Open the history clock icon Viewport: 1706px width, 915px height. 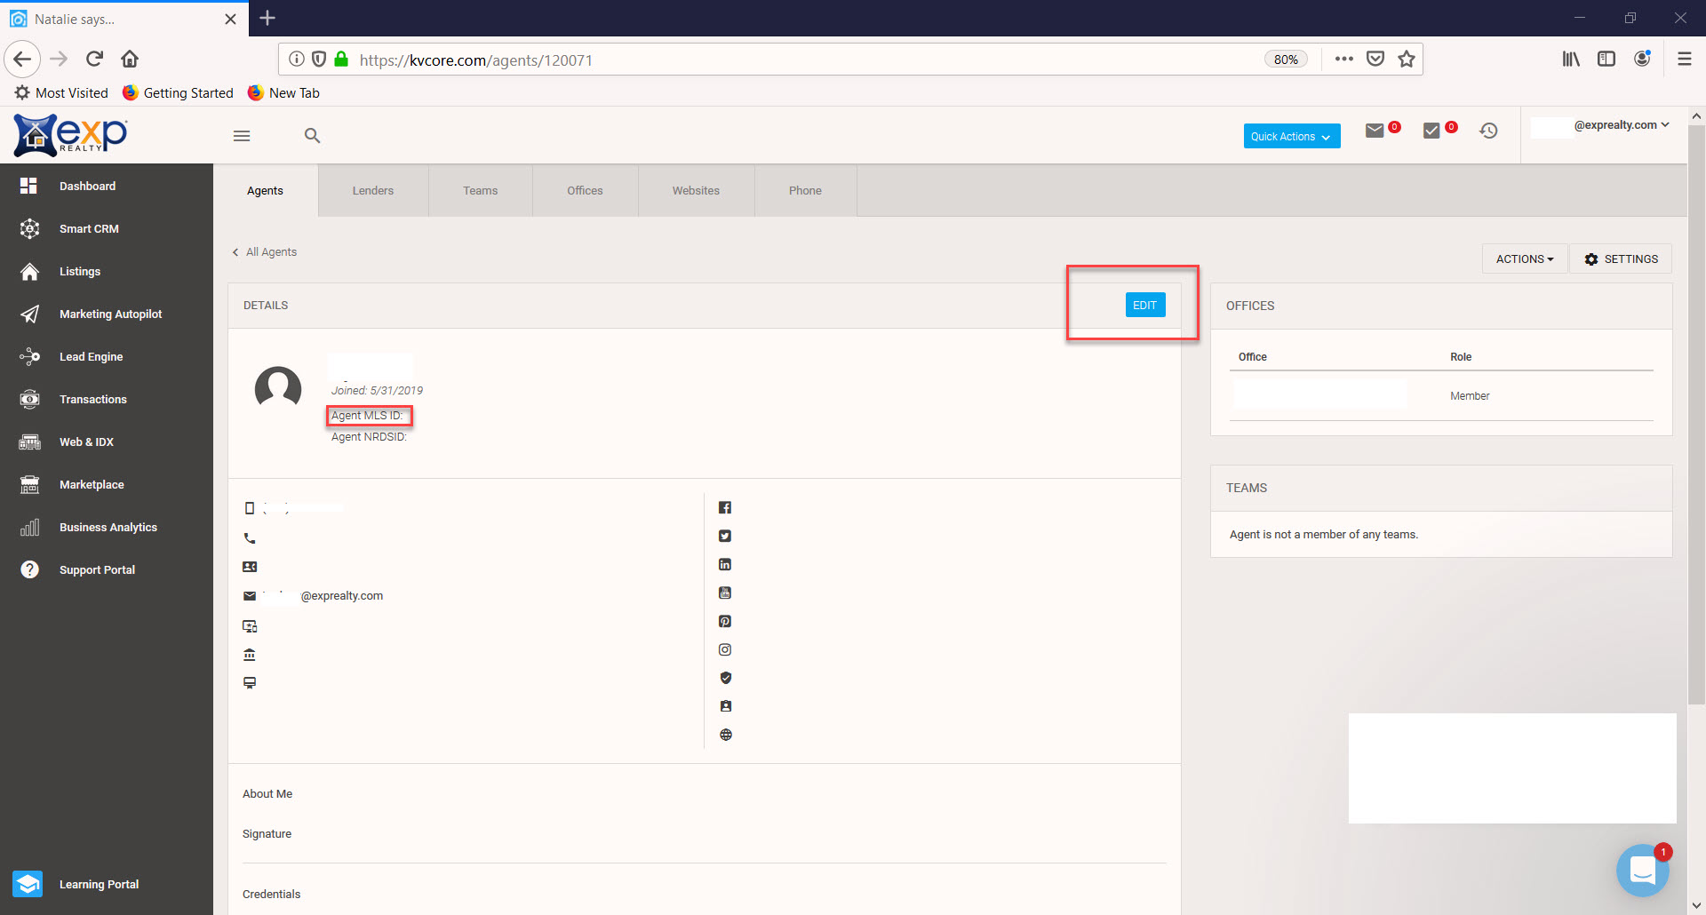1489,131
